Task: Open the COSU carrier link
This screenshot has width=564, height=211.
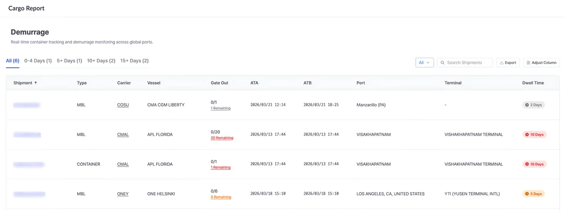Action: coord(123,105)
